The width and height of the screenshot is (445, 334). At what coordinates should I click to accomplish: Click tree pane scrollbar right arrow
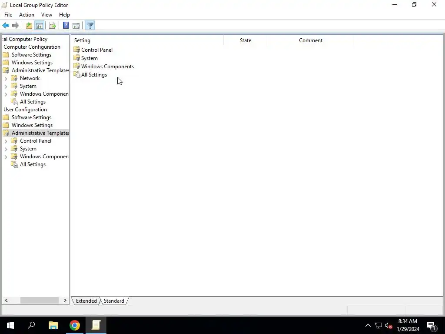coord(65,300)
